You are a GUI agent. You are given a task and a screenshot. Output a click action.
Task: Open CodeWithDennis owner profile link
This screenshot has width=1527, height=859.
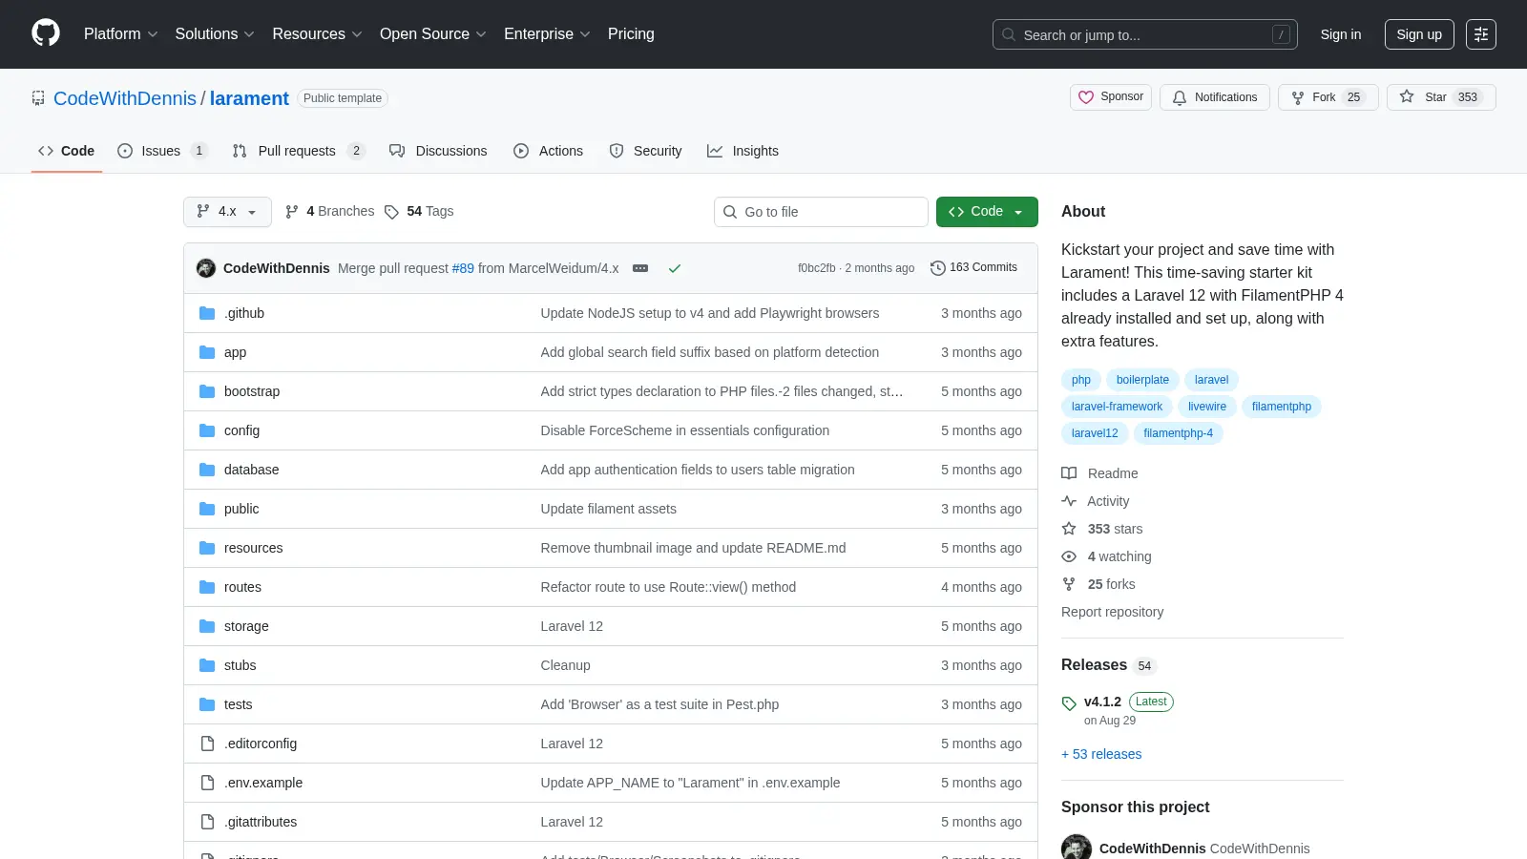(x=125, y=98)
